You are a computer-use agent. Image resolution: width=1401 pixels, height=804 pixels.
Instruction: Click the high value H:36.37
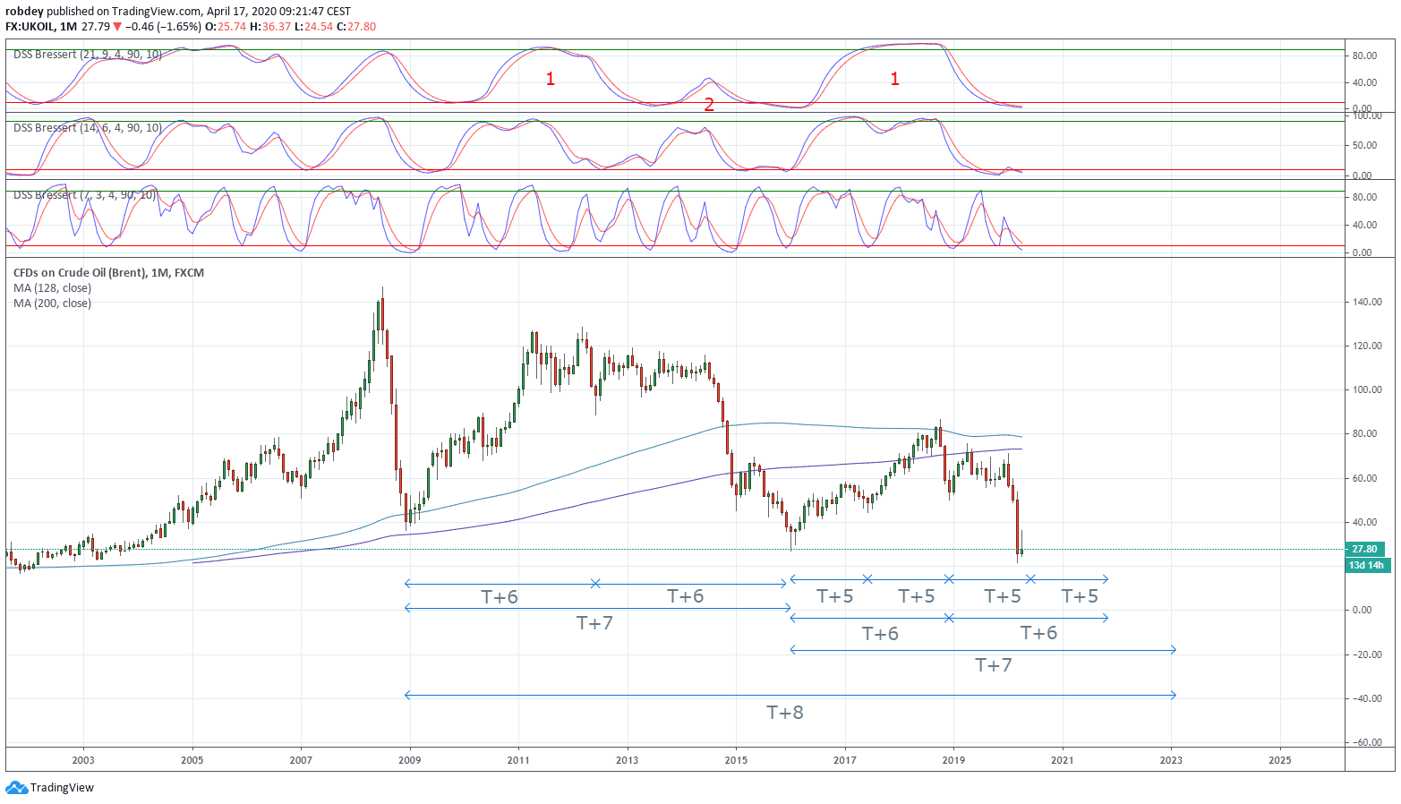pos(270,27)
